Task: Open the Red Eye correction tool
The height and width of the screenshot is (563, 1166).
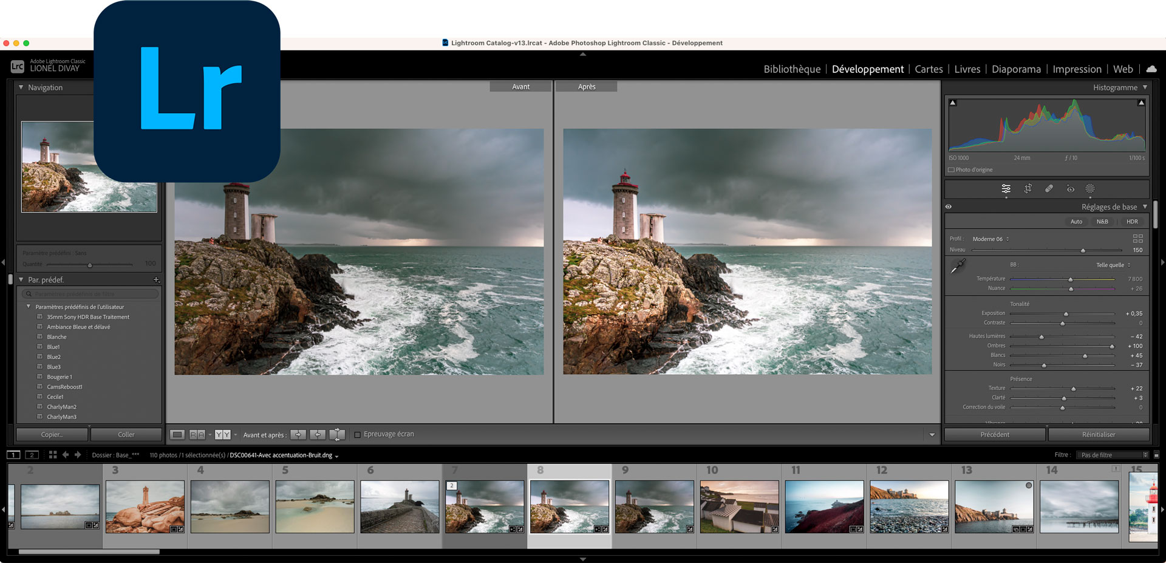Action: click(x=1070, y=189)
